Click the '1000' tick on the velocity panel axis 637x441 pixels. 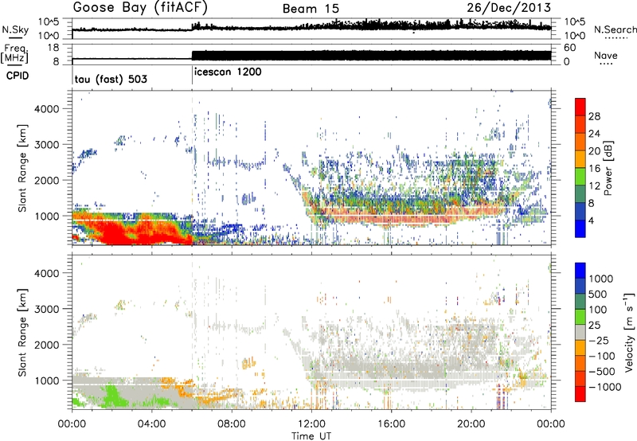tap(47, 381)
